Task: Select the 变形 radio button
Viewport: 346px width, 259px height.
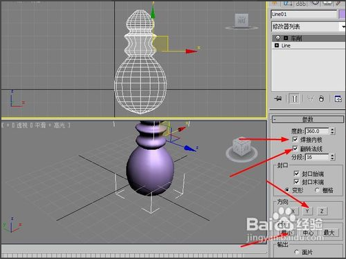Action: [287, 190]
